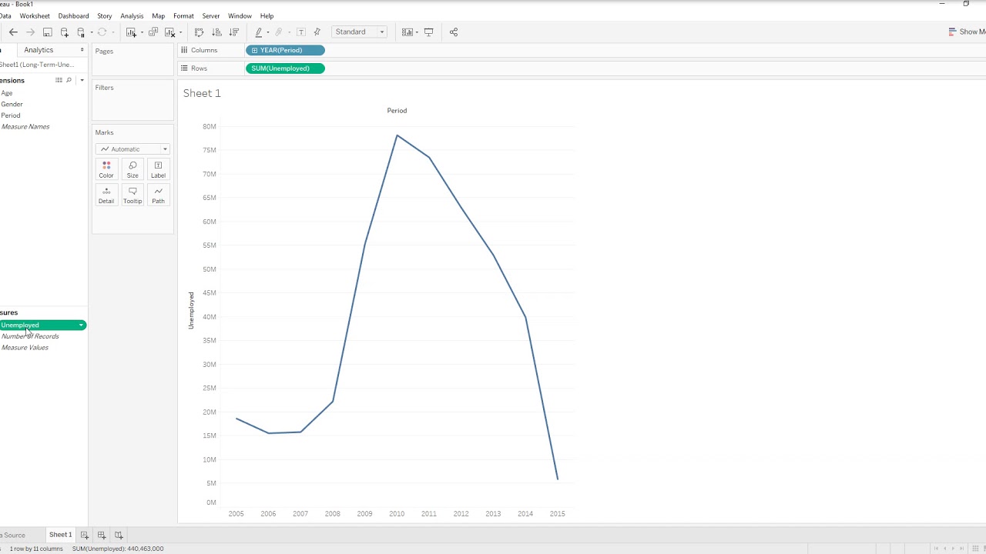Click the Tooltip button on Marks card
The width and height of the screenshot is (986, 554).
pyautogui.click(x=132, y=195)
